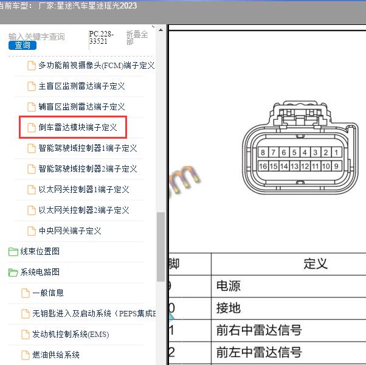The image size is (366, 365).
Task: Click page icon beside 发动机控制系统(EMS)
Action: [x=25, y=335]
